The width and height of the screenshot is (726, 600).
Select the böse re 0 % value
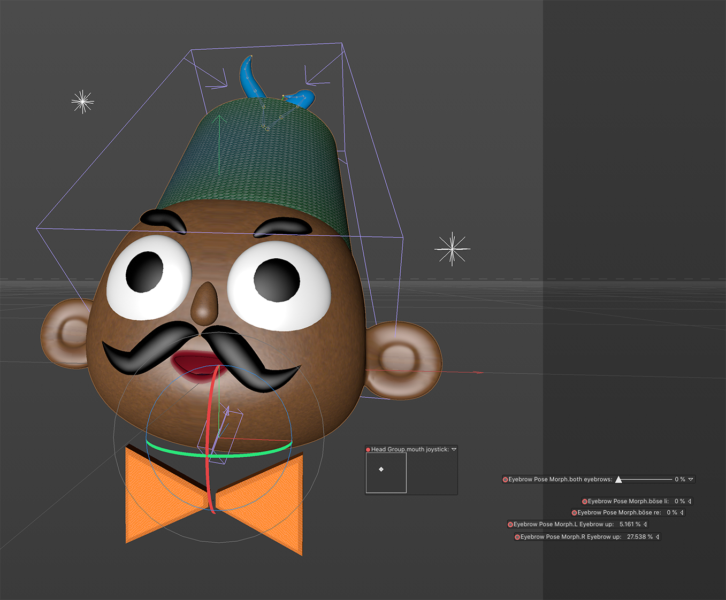click(672, 513)
